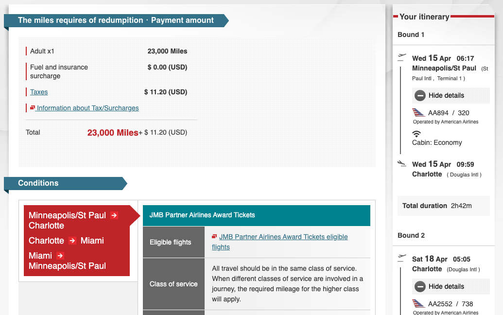503x315 pixels.
Task: Click the popup icon before Information about Tax/Surcharges
Action: [33, 107]
